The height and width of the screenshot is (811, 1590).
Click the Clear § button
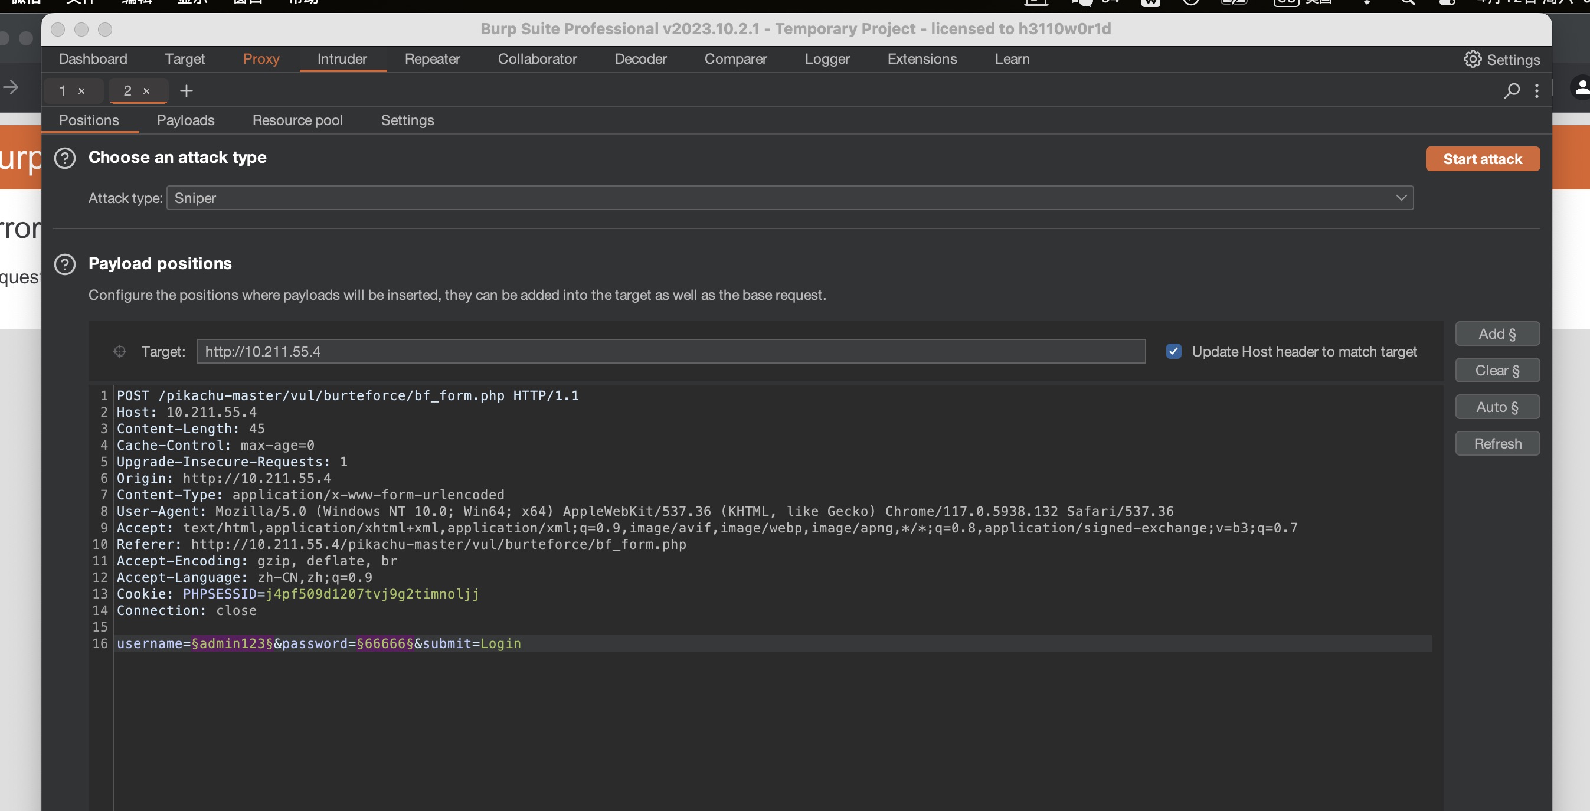[1497, 370]
